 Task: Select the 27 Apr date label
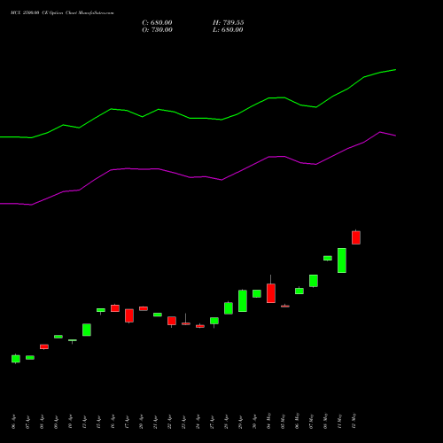point(212,422)
